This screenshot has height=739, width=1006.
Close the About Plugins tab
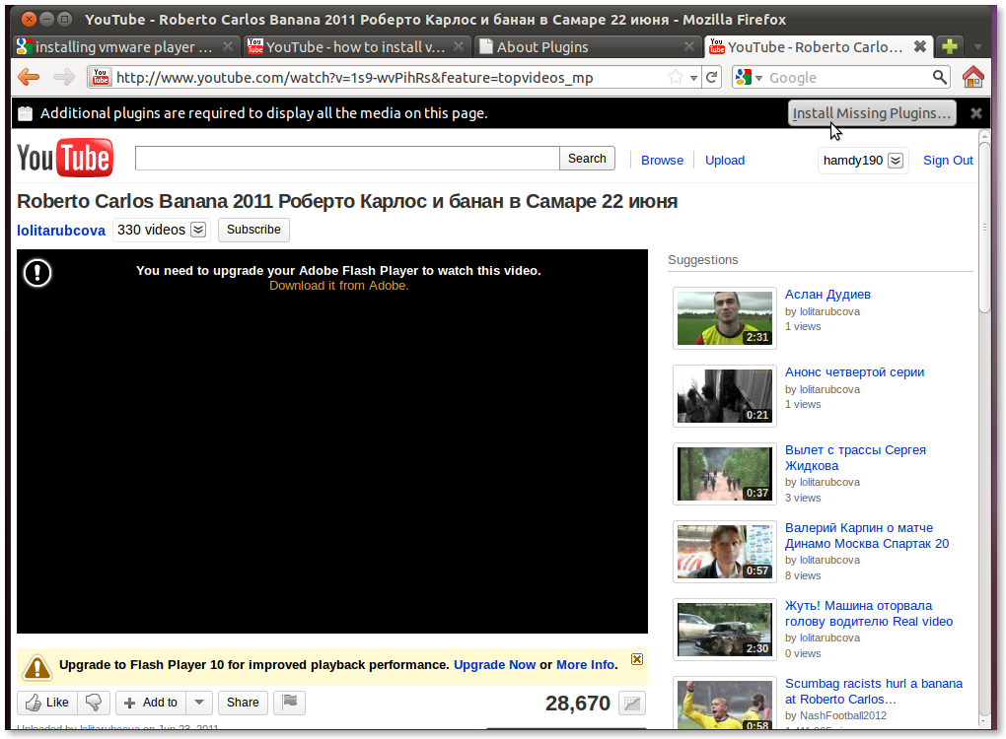point(689,46)
